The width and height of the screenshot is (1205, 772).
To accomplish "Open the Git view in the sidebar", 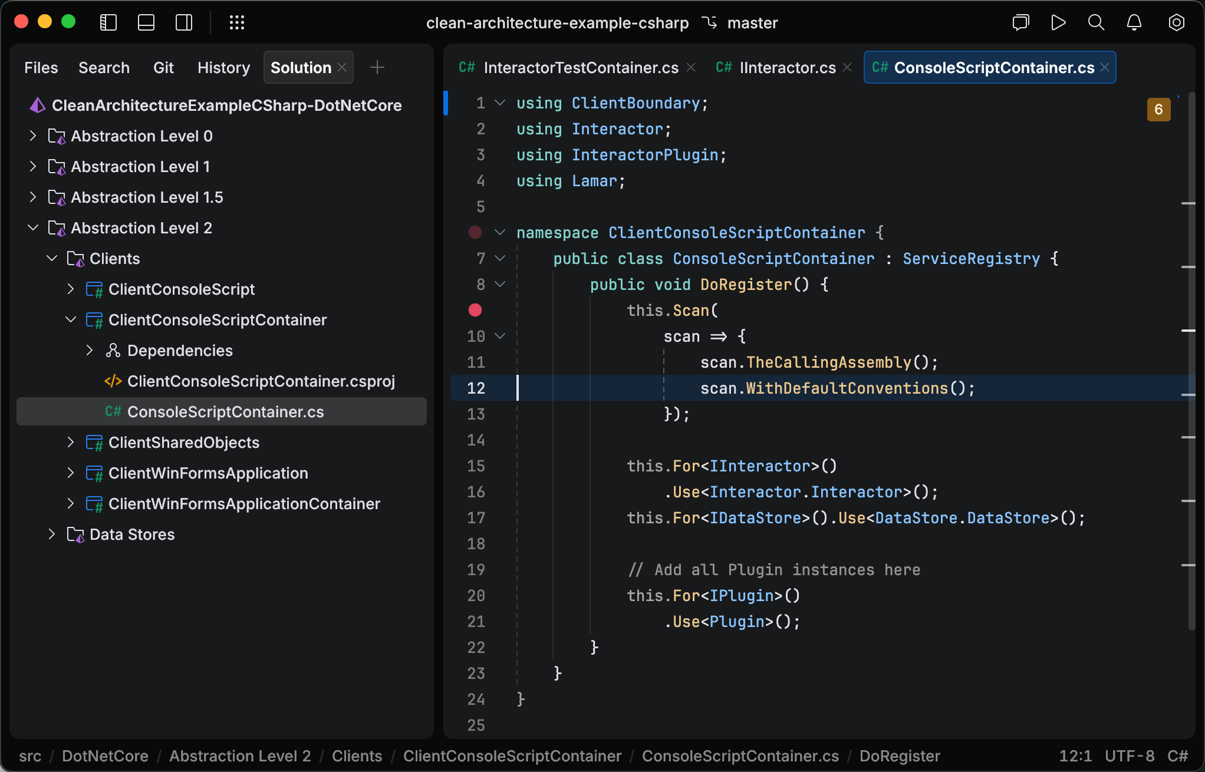I will (163, 67).
